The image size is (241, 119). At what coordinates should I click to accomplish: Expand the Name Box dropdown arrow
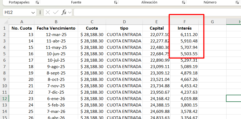[x=33, y=13]
